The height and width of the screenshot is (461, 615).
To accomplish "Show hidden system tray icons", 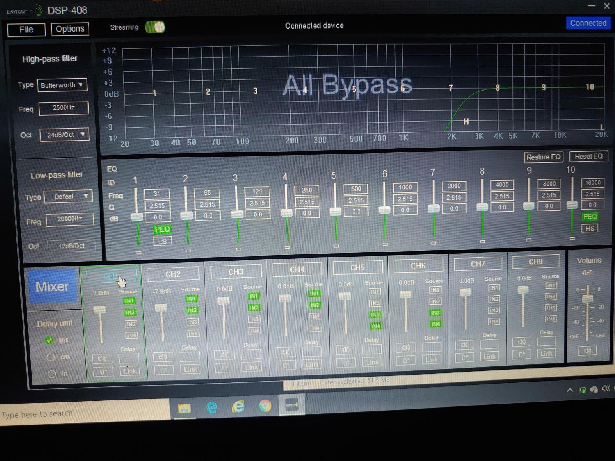I will (x=569, y=390).
